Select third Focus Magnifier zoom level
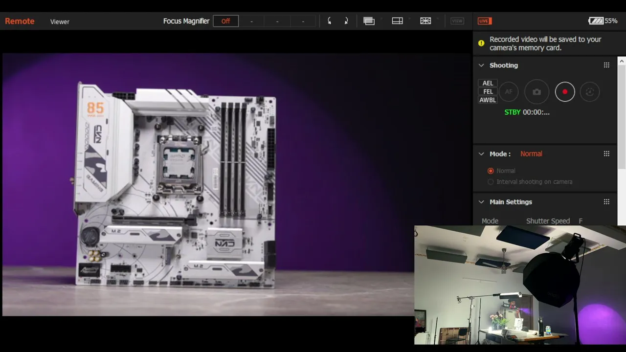Image resolution: width=626 pixels, height=352 pixels. 303,21
